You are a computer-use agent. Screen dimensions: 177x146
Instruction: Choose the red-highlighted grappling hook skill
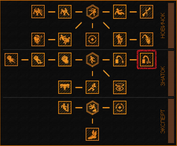pos(147,59)
